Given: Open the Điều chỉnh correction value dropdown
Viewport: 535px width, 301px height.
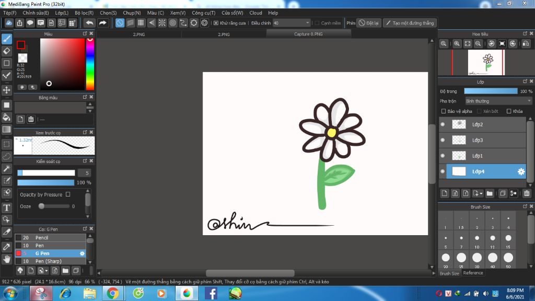Looking at the screenshot, I should (x=292, y=23).
